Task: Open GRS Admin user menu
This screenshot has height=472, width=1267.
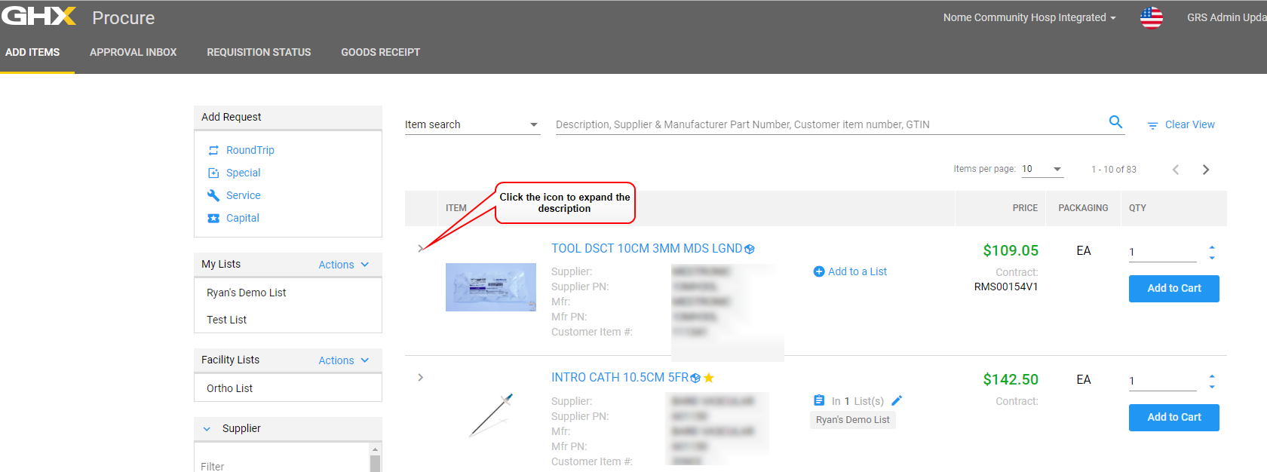Action: click(1226, 17)
